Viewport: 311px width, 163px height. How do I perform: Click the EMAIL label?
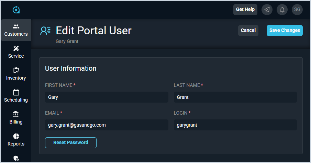pos(52,113)
